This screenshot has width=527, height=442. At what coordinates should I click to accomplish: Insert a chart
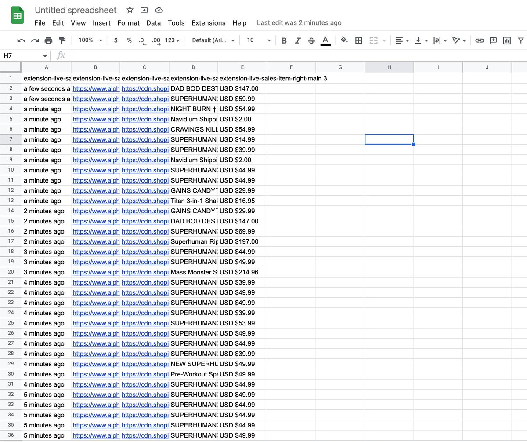point(507,40)
